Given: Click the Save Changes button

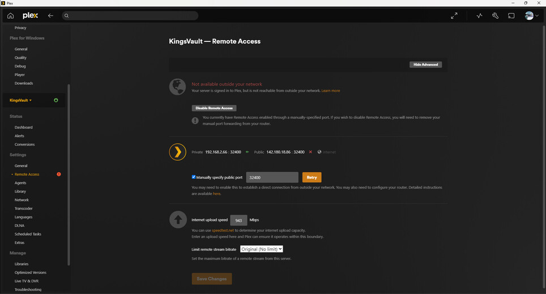Looking at the screenshot, I should (212, 279).
